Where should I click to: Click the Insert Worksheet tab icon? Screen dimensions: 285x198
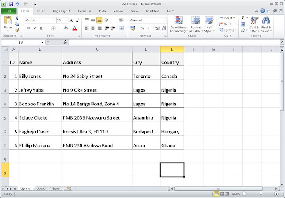click(69, 189)
